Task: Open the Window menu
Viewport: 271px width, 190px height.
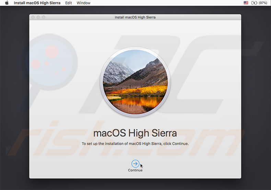Action: [83, 3]
